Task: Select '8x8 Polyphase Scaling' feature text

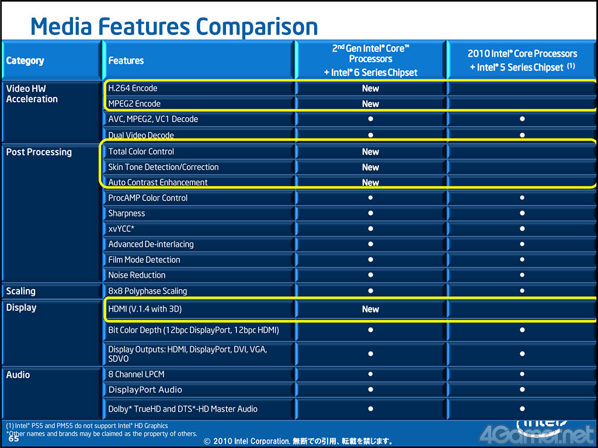Action: 148,291
